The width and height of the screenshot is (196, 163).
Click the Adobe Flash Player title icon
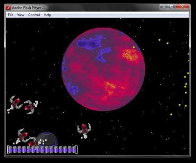(9, 8)
